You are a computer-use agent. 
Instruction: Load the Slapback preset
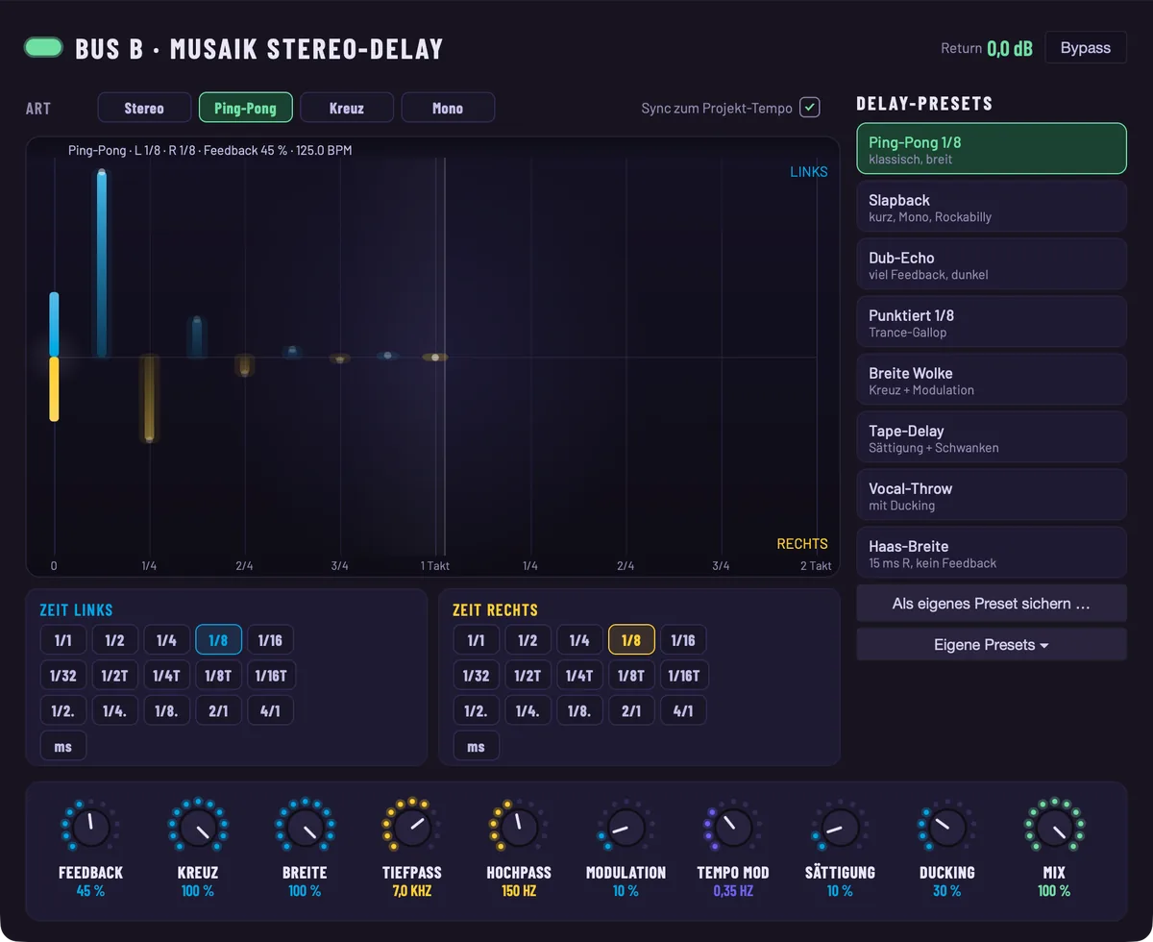[x=992, y=207]
